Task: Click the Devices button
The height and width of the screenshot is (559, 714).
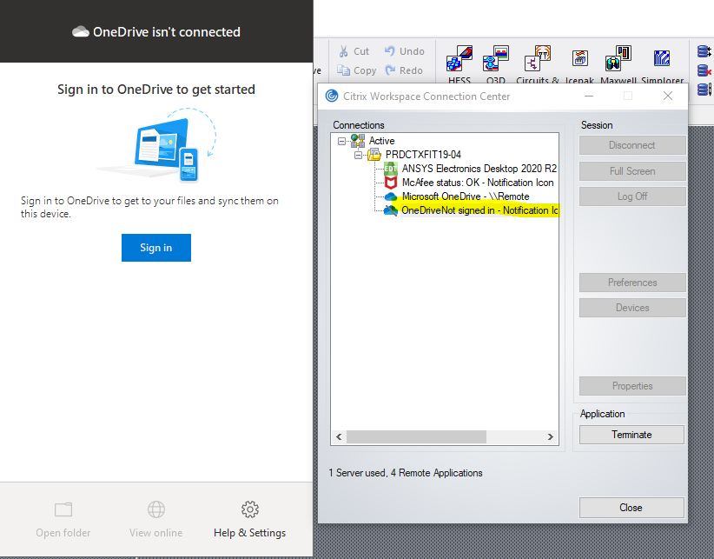Action: [x=632, y=308]
